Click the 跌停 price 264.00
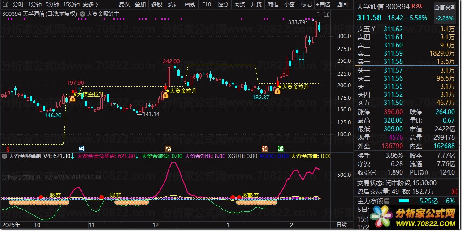Screen dimensions: 463x231 click(445, 112)
